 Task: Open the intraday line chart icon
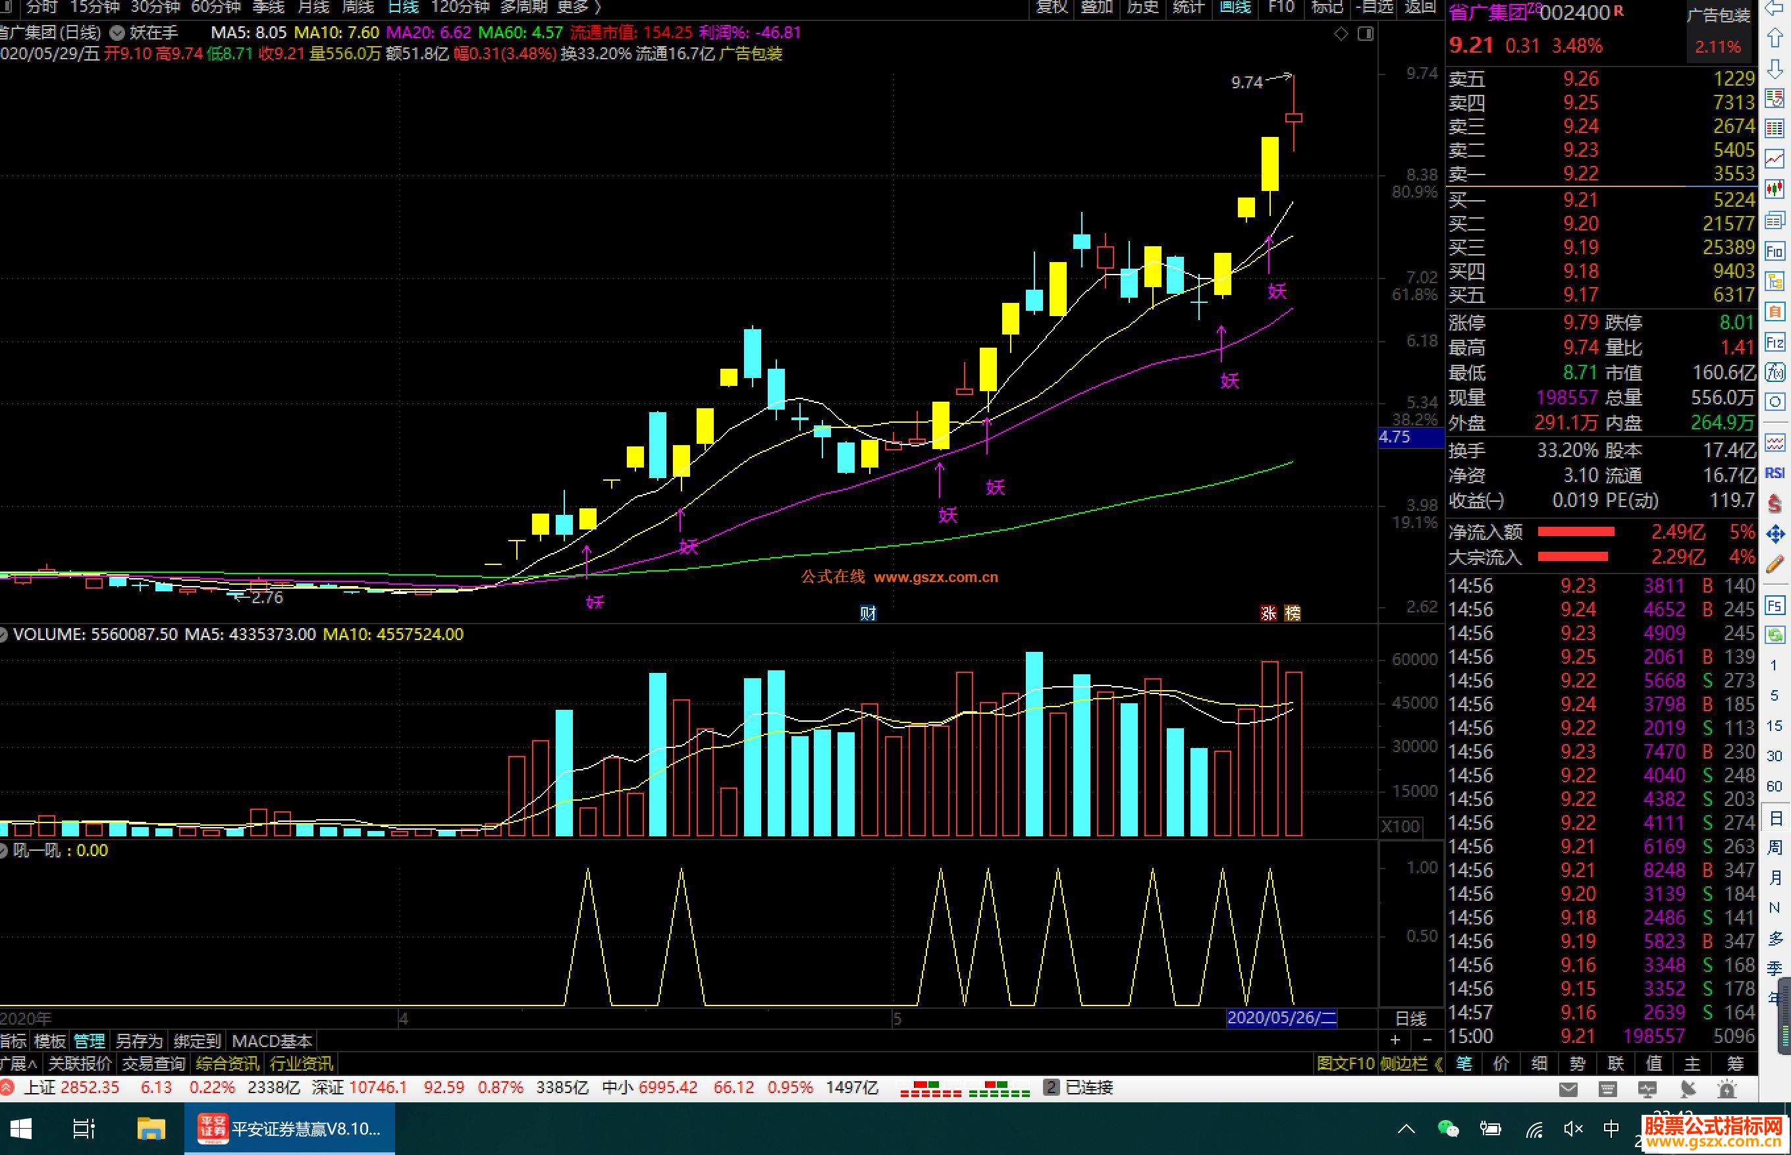click(1775, 158)
